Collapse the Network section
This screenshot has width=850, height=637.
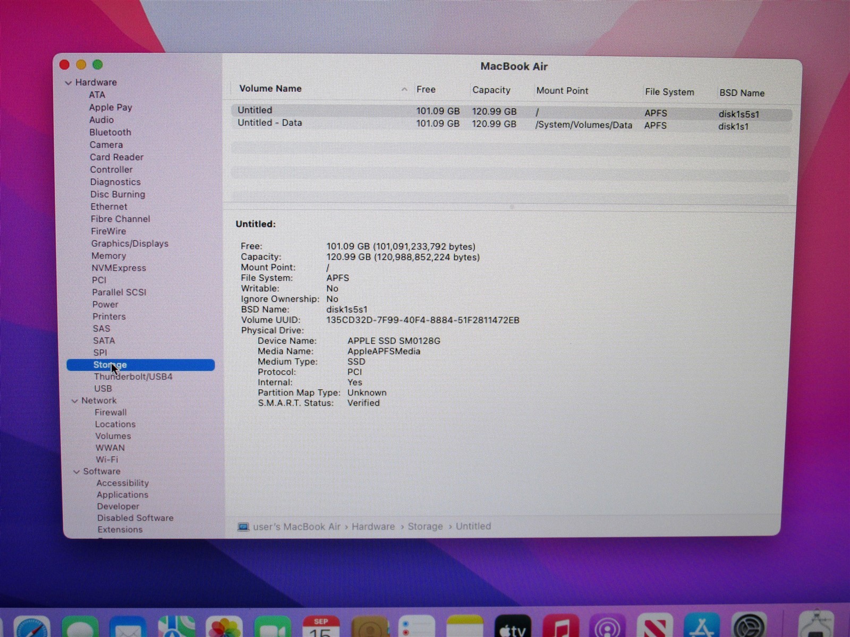[75, 401]
